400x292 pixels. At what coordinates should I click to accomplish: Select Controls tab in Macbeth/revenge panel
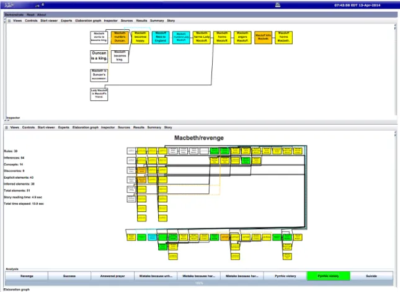(x=29, y=128)
